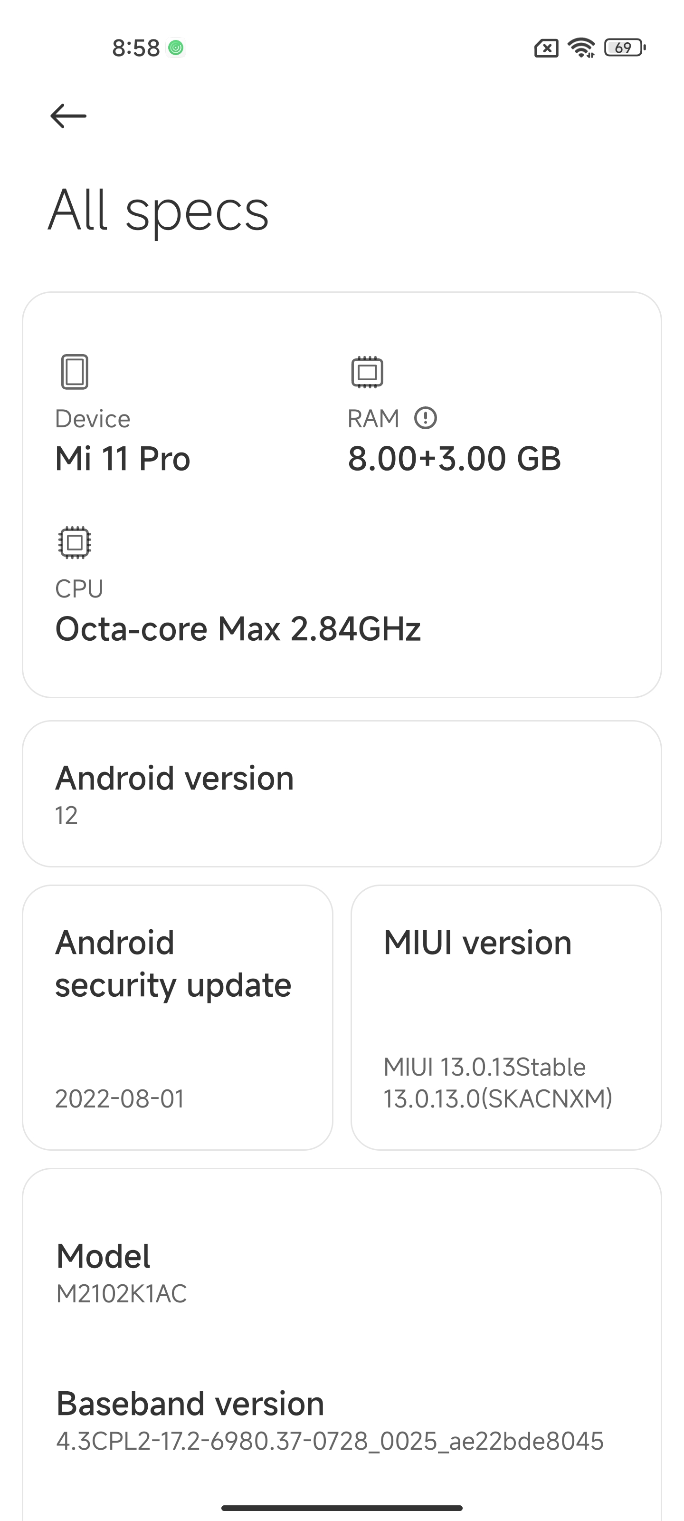Tap the green status dot beside time

[x=176, y=47]
